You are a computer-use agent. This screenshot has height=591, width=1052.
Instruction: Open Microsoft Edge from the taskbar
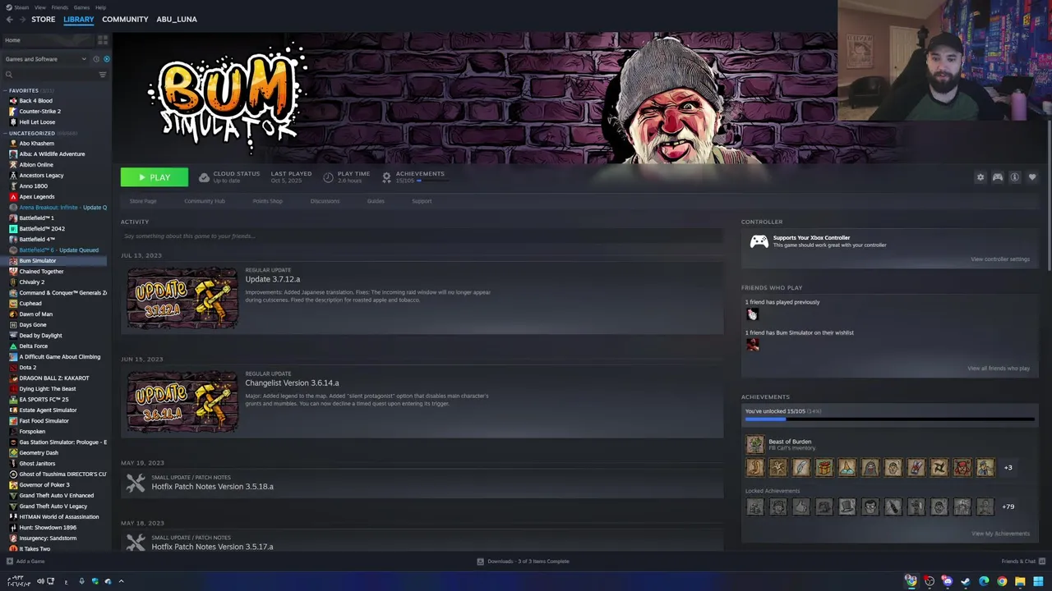[984, 581]
